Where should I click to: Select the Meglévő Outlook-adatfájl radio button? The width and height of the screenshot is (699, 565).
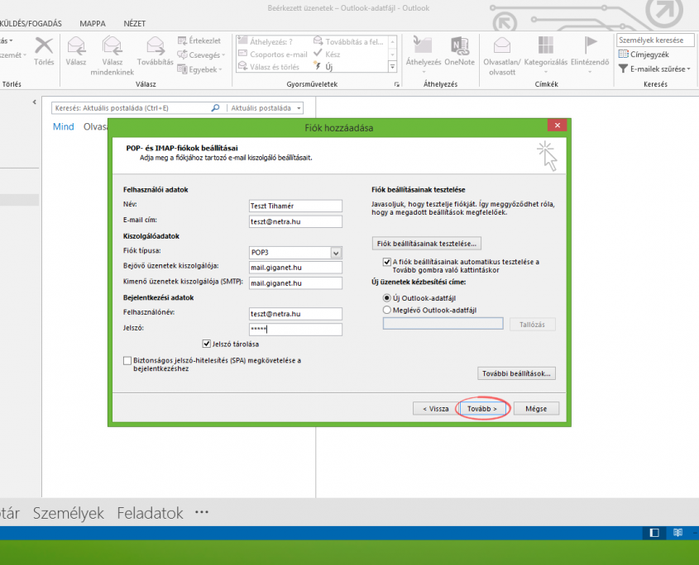coord(387,310)
